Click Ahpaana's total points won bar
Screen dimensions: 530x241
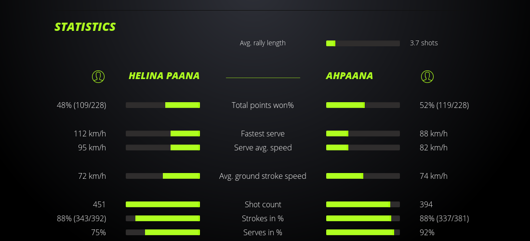363,105
